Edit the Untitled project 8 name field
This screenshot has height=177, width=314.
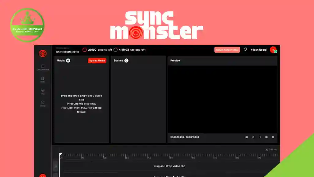[67, 52]
